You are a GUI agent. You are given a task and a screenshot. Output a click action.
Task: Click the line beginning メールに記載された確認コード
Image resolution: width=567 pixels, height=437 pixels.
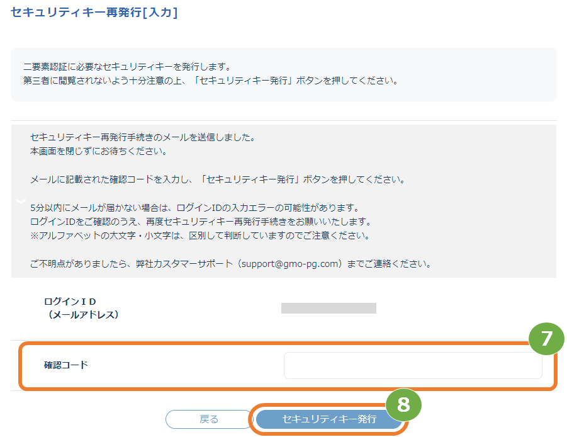click(x=218, y=179)
